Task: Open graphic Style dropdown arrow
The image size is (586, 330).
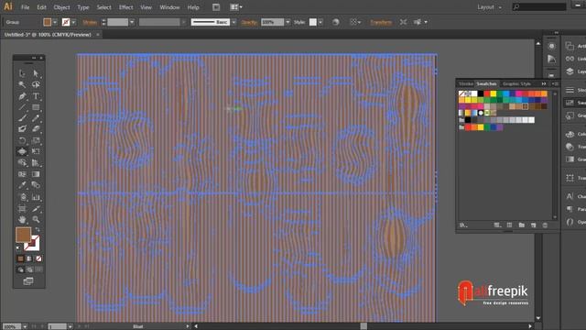Action: [320, 22]
